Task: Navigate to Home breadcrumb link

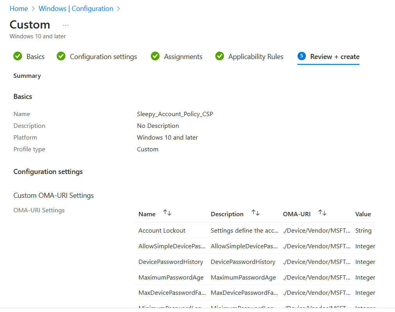Action: (x=19, y=9)
